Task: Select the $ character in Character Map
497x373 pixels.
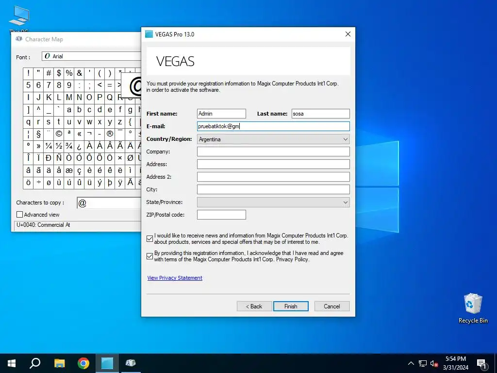Action: (59, 73)
